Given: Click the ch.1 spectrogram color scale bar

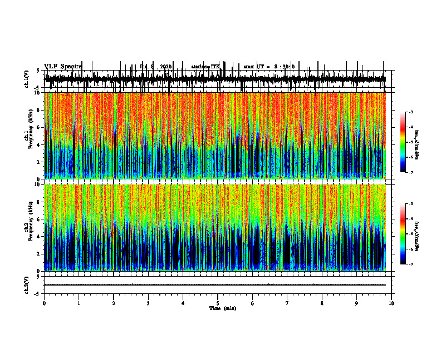Looking at the screenshot, I should (x=403, y=142).
